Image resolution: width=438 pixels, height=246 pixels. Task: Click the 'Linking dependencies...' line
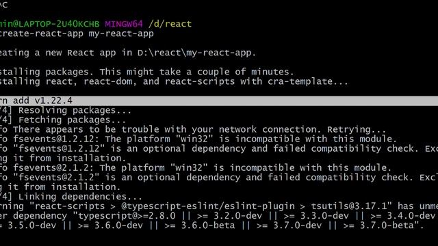[x=71, y=197]
